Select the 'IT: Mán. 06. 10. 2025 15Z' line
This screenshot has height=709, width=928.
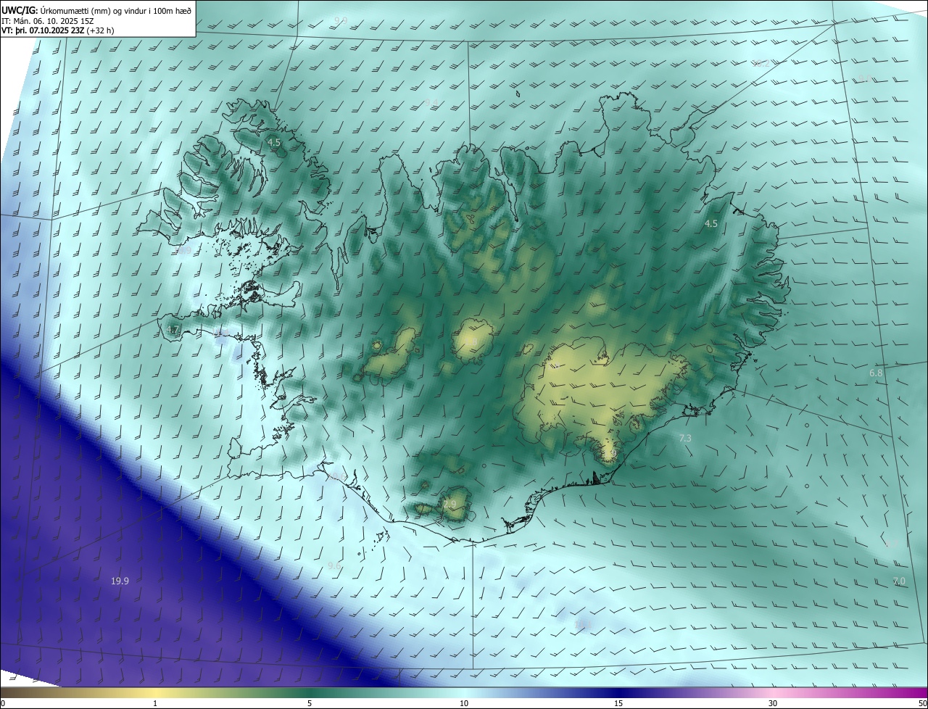coord(49,21)
